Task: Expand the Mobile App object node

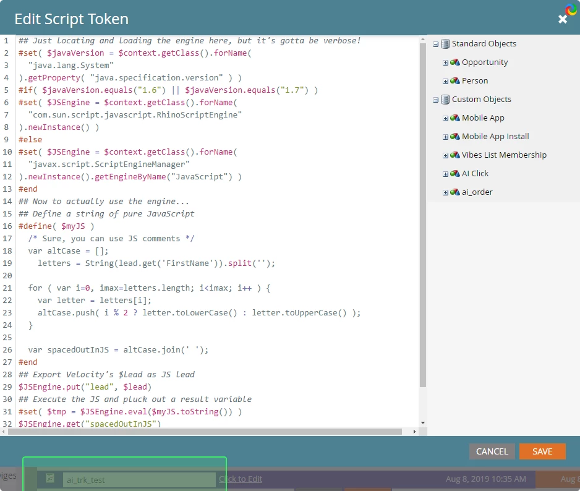Action: pos(446,118)
